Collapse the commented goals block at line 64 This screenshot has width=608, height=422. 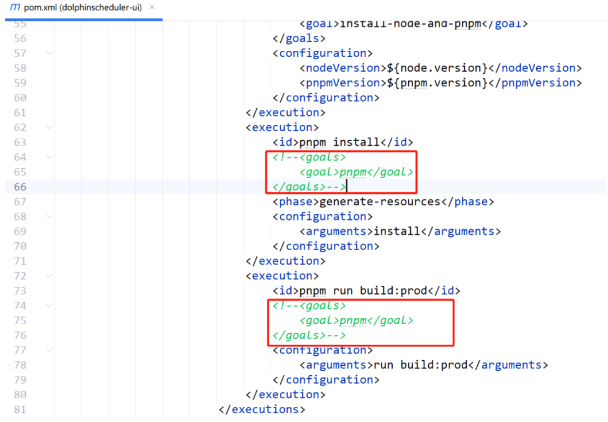click(x=49, y=157)
